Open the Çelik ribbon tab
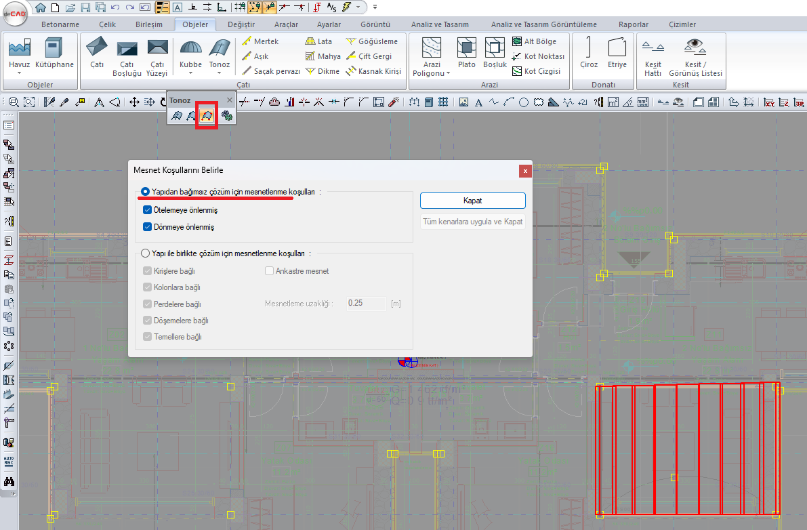The height and width of the screenshot is (530, 807). (x=107, y=24)
